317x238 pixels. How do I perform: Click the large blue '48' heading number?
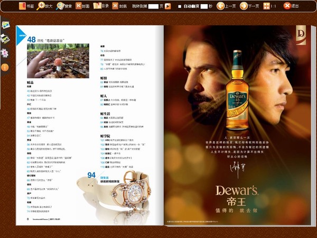tap(31, 40)
